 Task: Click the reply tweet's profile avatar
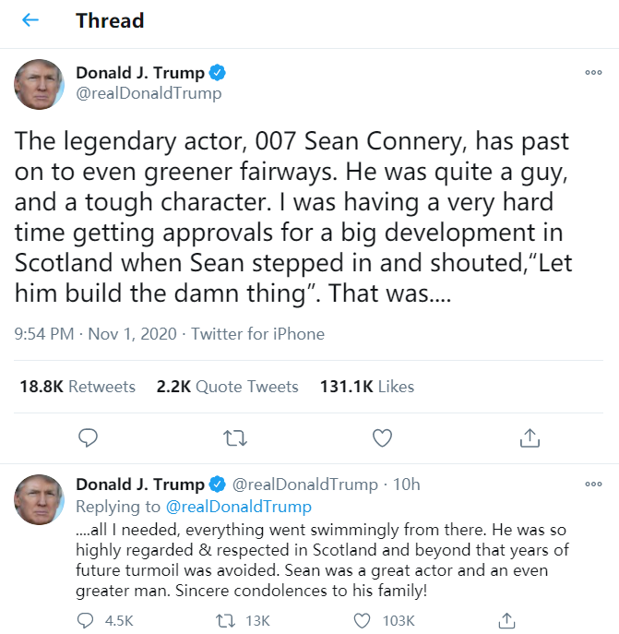39,500
